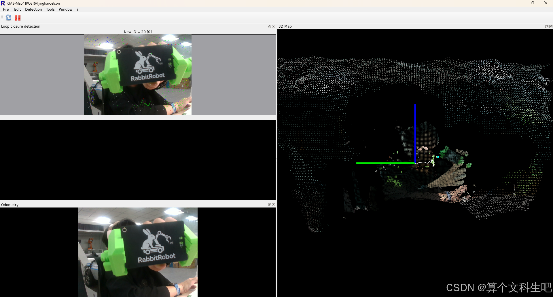Open the Tools menu
This screenshot has width=553, height=297.
pyautogui.click(x=50, y=9)
